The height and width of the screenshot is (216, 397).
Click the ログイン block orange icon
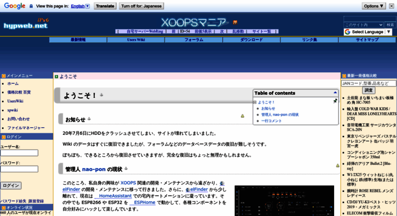(x=4, y=137)
